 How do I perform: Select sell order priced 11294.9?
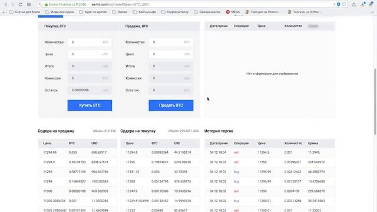(77, 162)
